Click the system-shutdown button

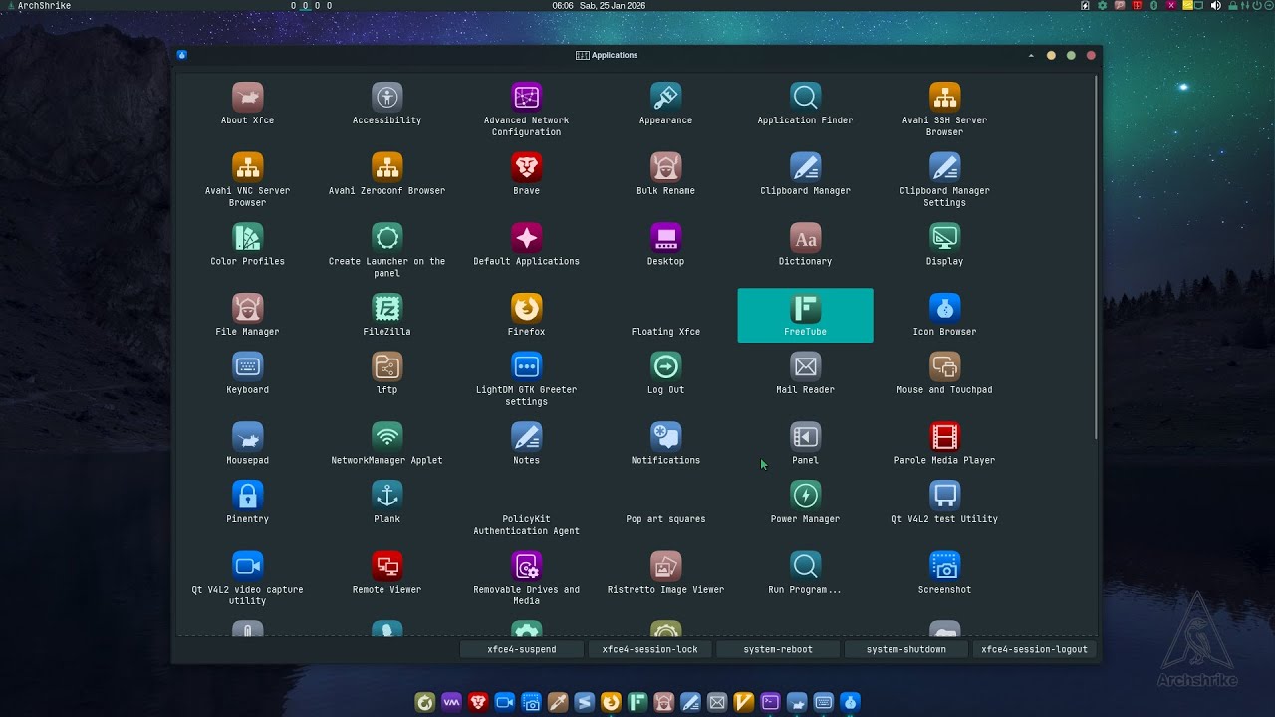pos(905,649)
